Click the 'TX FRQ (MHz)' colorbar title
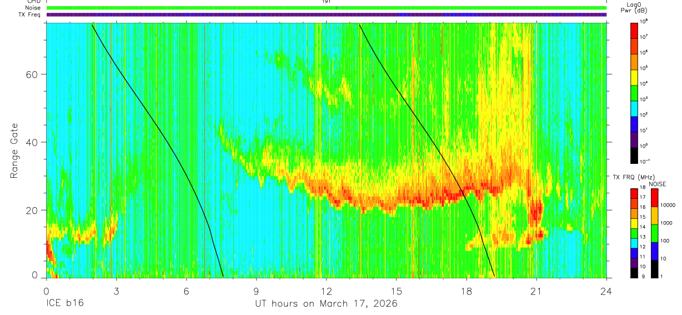Viewport: 682px width, 315px height. coord(634,177)
